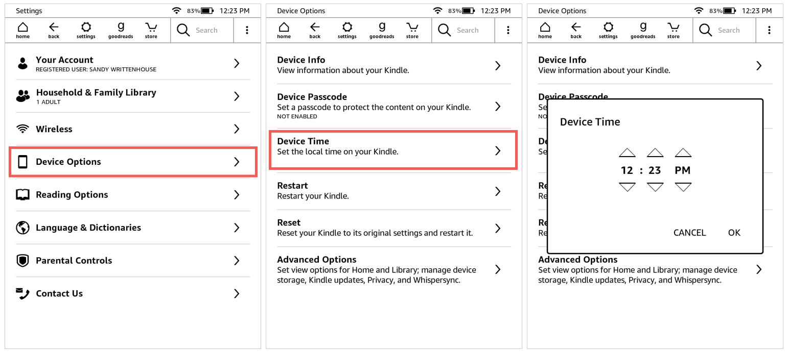Tap settings gear in Settings screen toolbar
The width and height of the screenshot is (787, 352).
click(86, 30)
